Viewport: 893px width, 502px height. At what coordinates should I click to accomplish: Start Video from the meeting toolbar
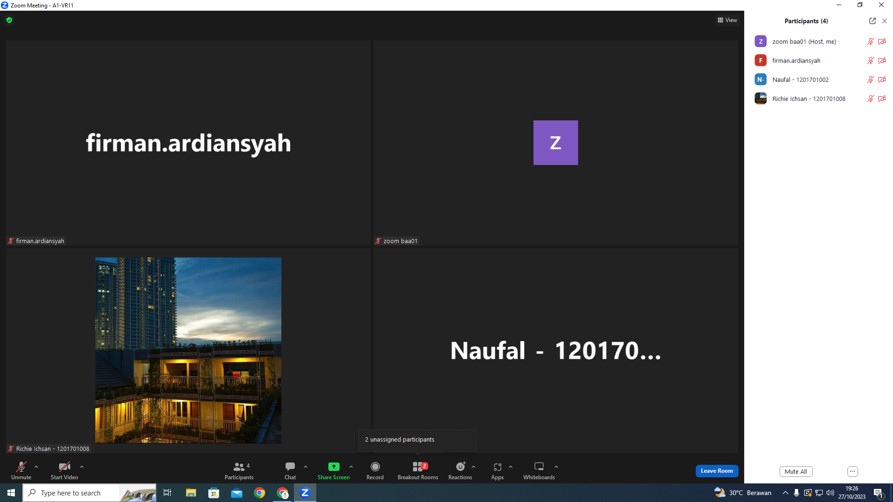64,470
